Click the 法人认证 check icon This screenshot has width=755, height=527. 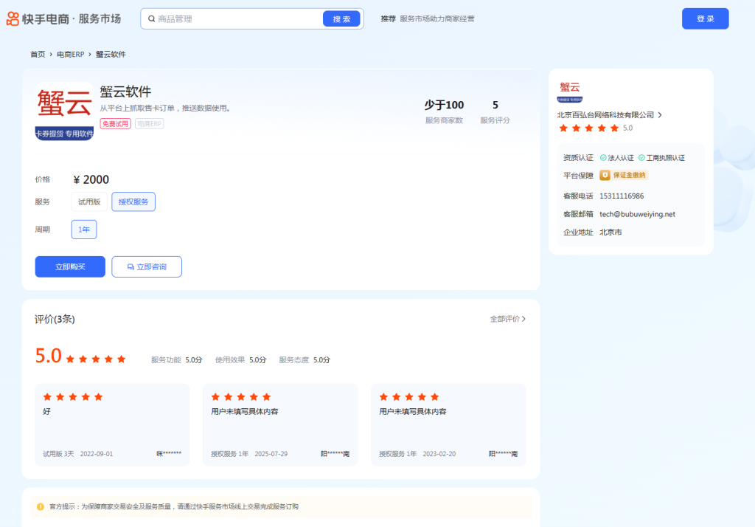pyautogui.click(x=603, y=158)
